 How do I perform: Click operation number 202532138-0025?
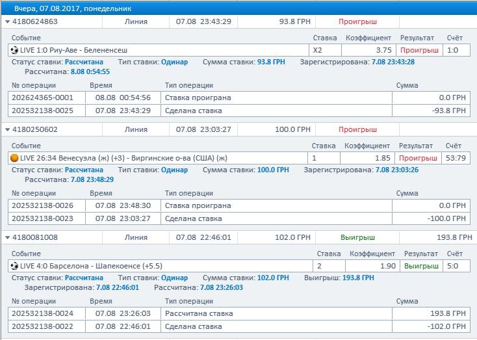click(x=43, y=111)
